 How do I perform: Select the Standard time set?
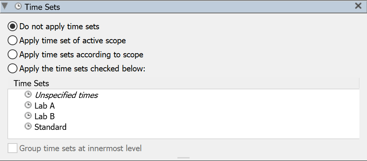point(50,127)
